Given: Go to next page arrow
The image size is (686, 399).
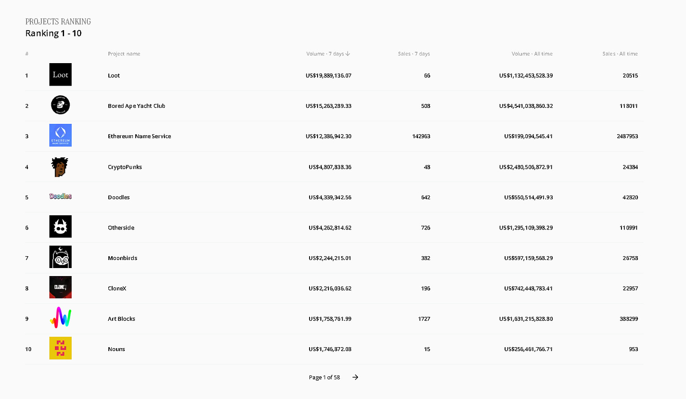Looking at the screenshot, I should click(355, 377).
